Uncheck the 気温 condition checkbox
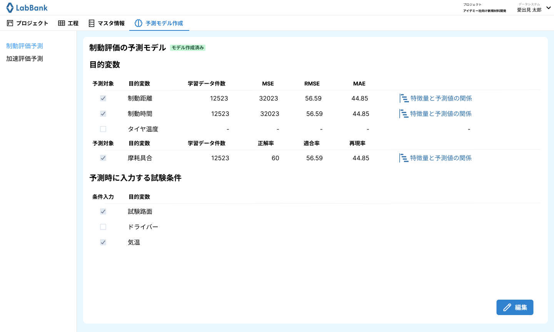Image resolution: width=554 pixels, height=332 pixels. (103, 242)
